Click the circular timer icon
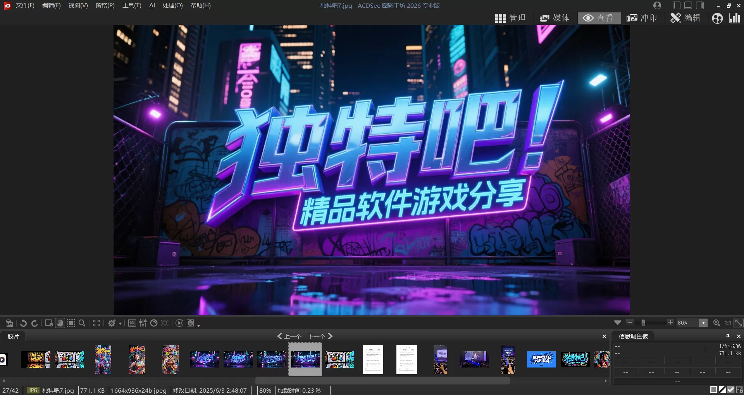744x395 pixels. pos(154,323)
